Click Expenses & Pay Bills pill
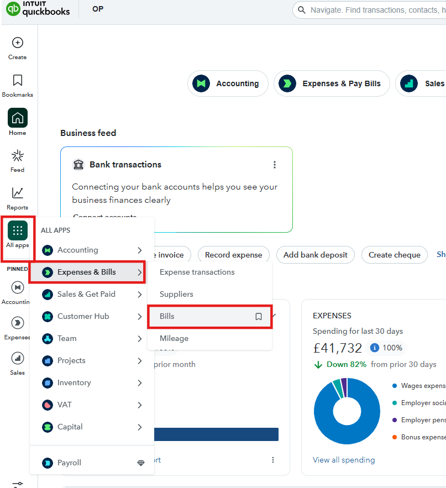This screenshot has height=488, width=446. pyautogui.click(x=332, y=83)
